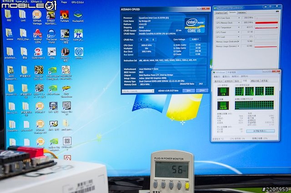Open Memory Usage (Dynamic) dropdown
The image size is (291, 193).
(239, 46)
